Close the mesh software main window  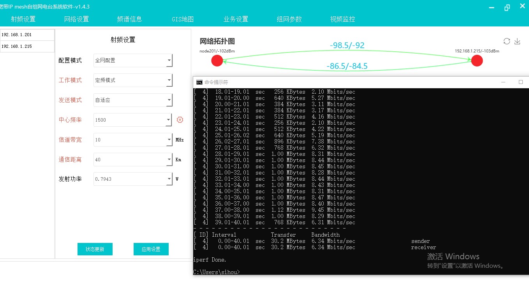click(x=523, y=7)
